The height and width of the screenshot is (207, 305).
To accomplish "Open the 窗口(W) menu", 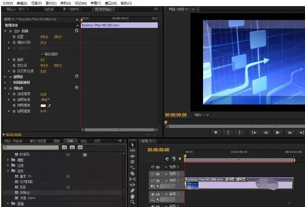I will (x=111, y=3).
